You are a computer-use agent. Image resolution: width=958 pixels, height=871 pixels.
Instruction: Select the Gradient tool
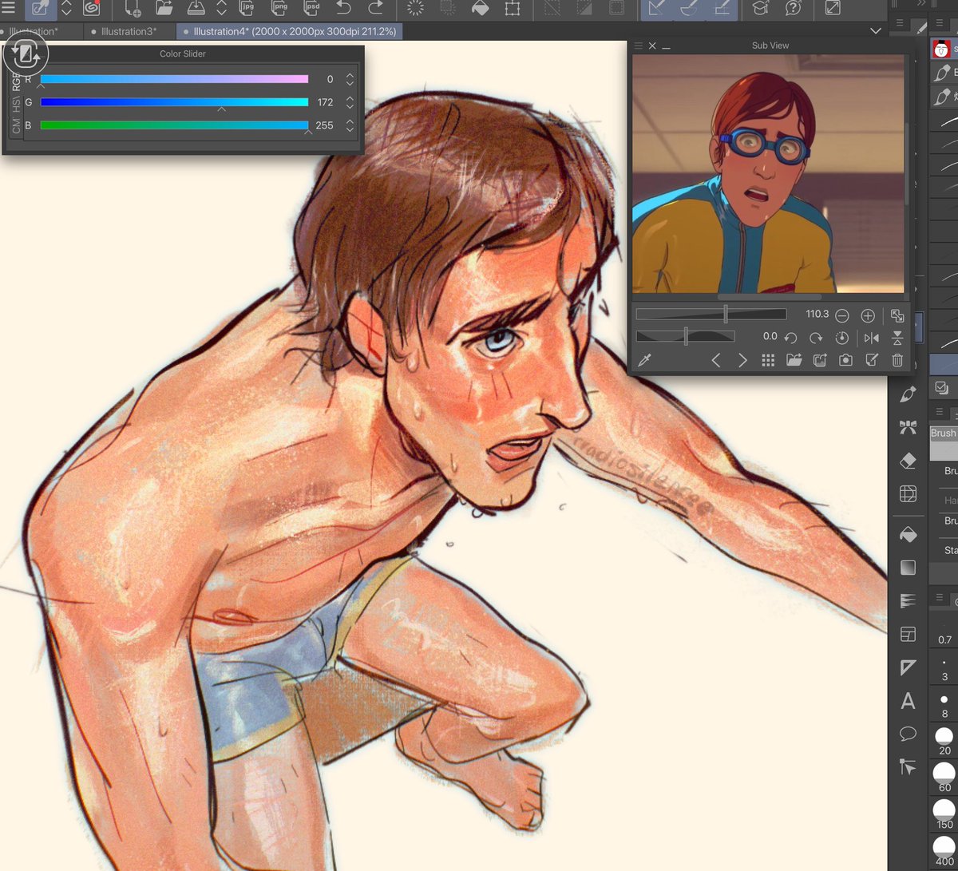908,568
